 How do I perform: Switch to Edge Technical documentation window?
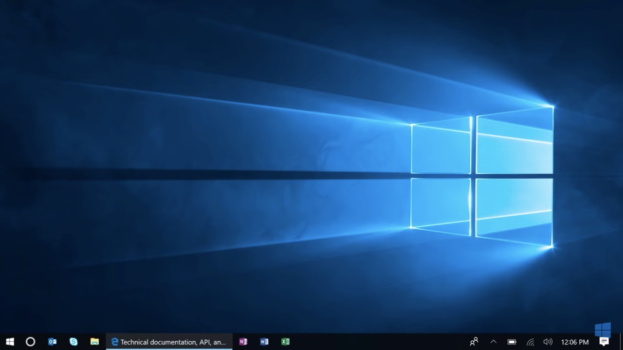[169, 342]
